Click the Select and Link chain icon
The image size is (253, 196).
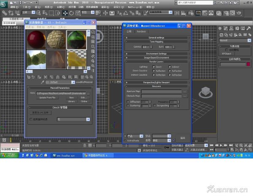pos(5,13)
